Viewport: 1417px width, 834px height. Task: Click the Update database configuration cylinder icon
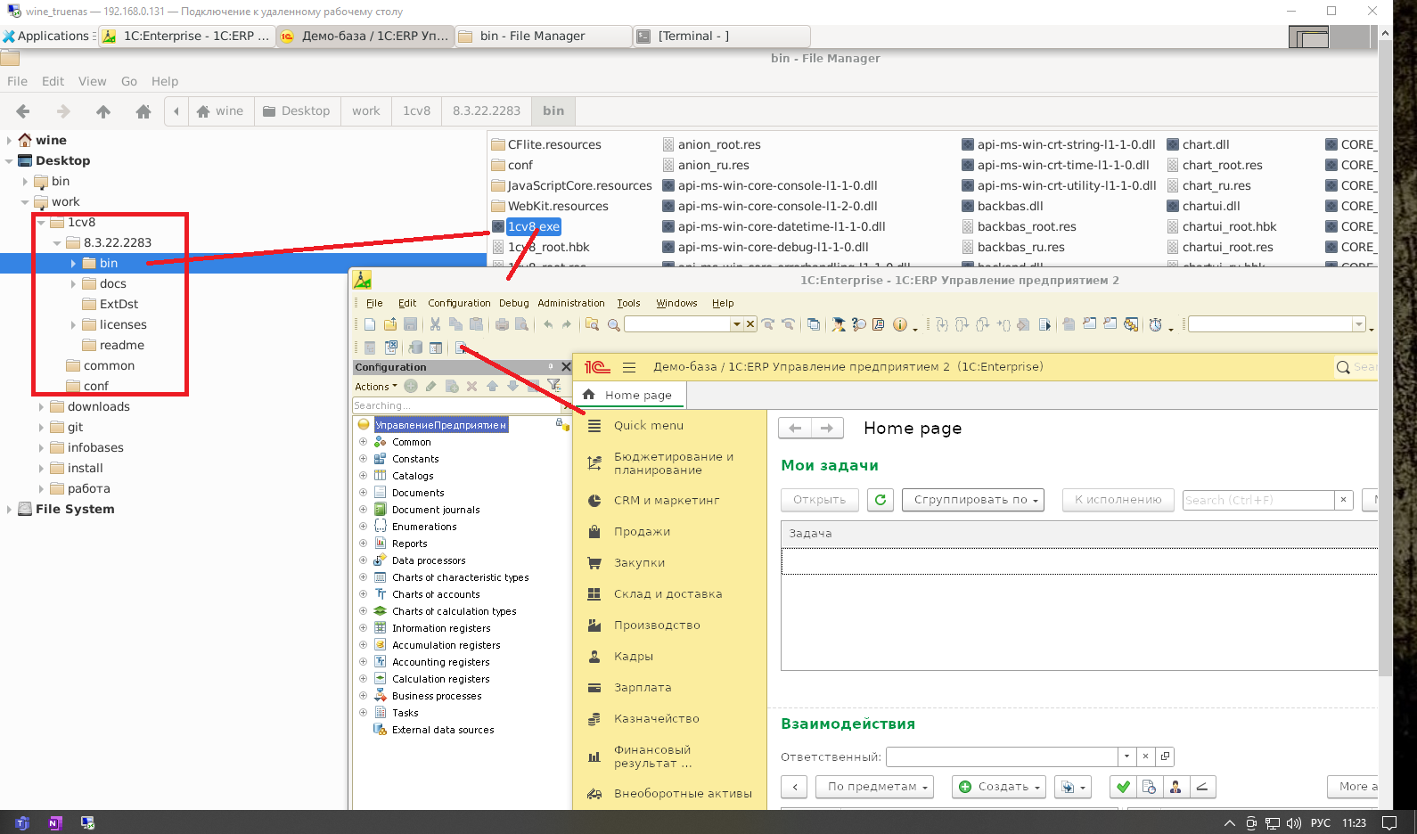coord(414,347)
